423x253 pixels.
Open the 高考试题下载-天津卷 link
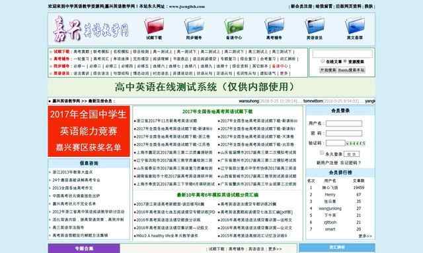257,136
